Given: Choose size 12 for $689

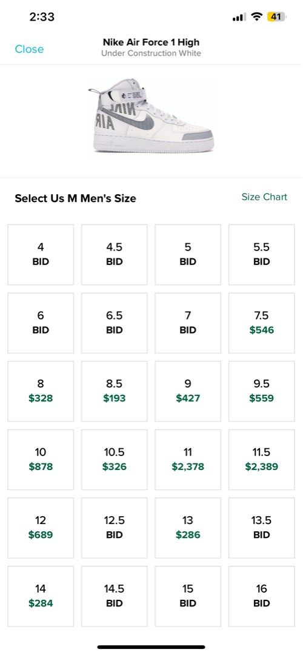Looking at the screenshot, I should pyautogui.click(x=41, y=528).
